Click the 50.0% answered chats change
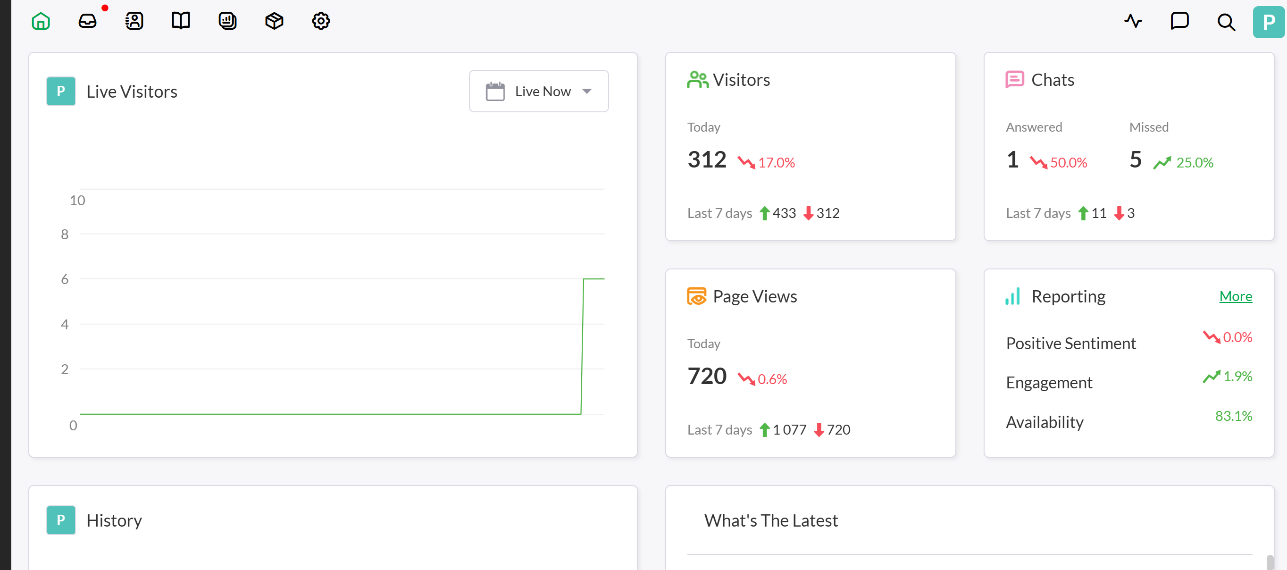 click(1069, 162)
